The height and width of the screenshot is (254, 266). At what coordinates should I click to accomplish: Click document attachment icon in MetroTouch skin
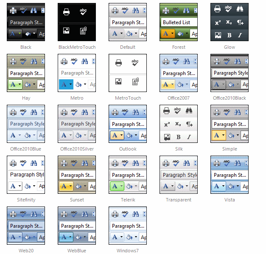(135, 81)
